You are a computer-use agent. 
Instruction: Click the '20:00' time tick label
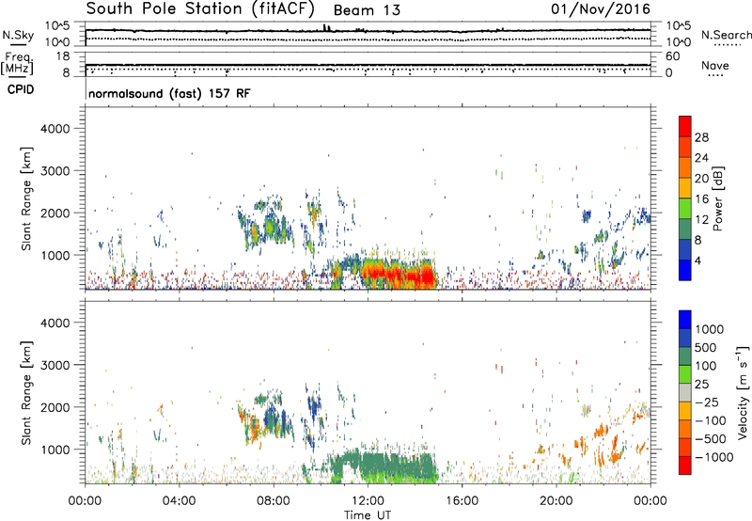pos(556,501)
